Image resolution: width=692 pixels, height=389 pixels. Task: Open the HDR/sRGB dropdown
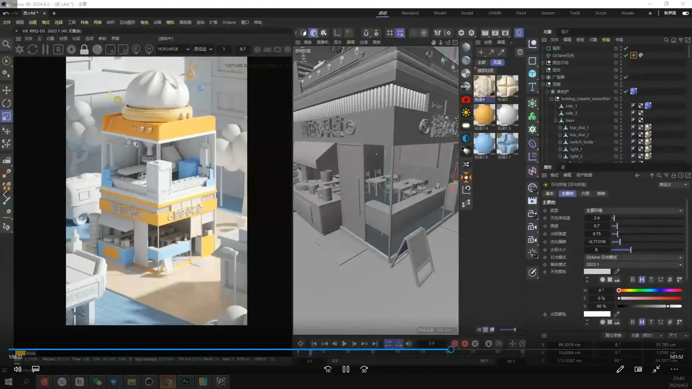coord(173,49)
